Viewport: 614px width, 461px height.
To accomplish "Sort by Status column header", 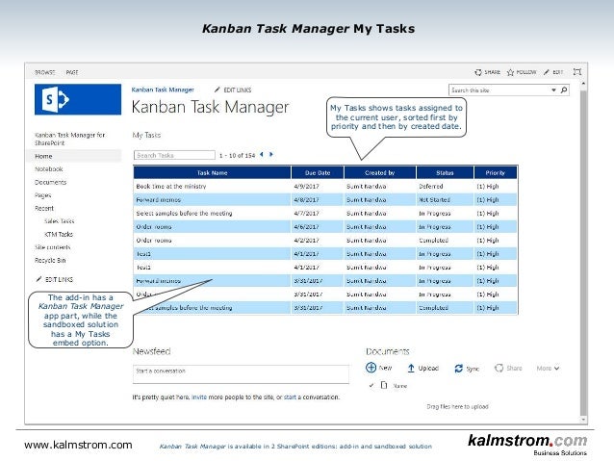I will point(445,172).
